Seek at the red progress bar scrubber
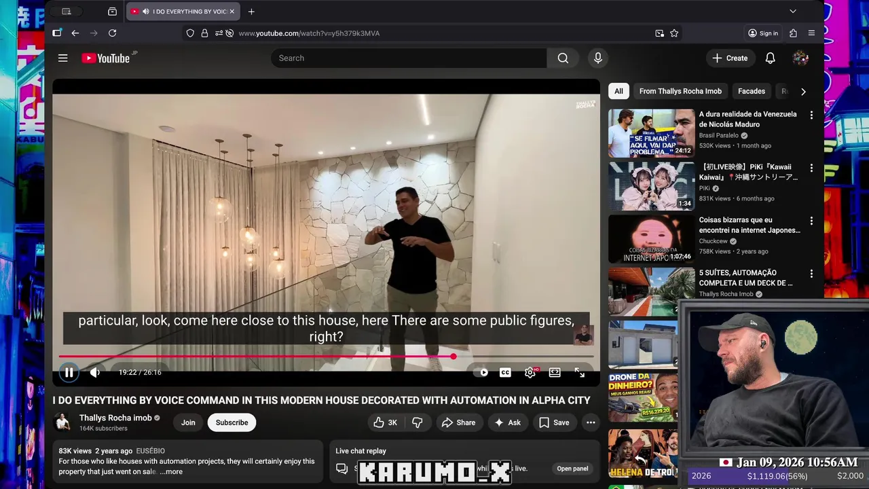Image resolution: width=869 pixels, height=489 pixels. (453, 356)
